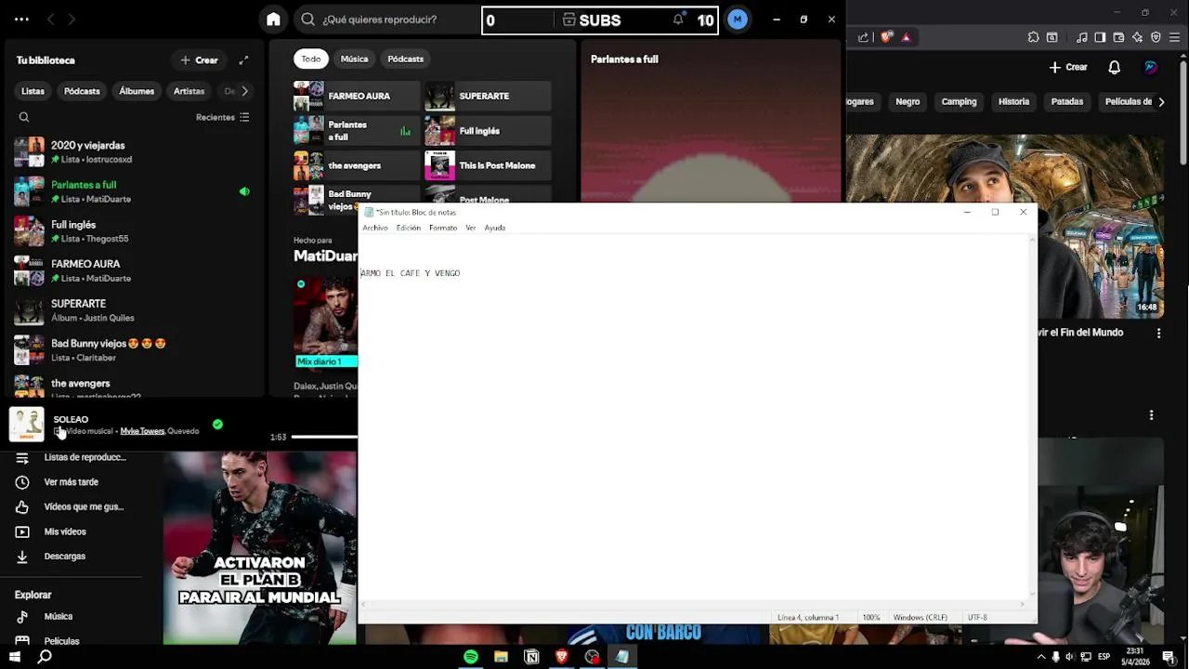Open Spotify notifications bell icon
Viewport: 1189px width, 669px height.
click(679, 20)
